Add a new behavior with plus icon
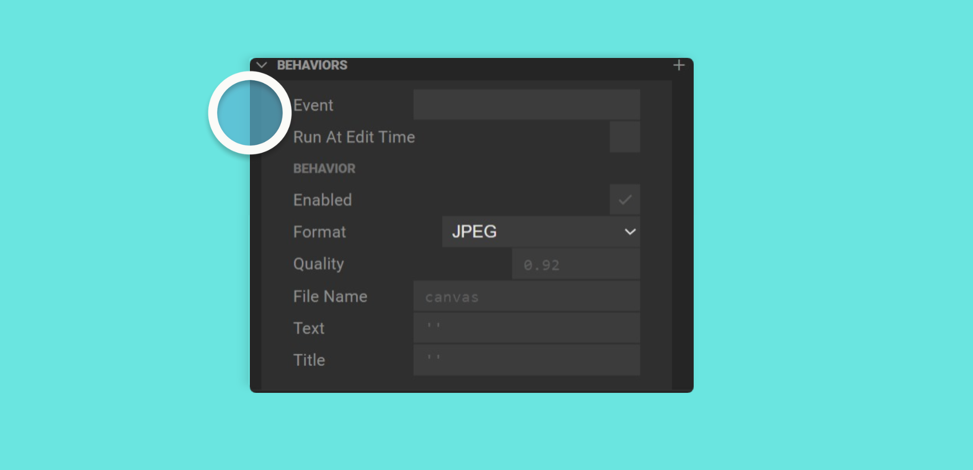 (679, 65)
